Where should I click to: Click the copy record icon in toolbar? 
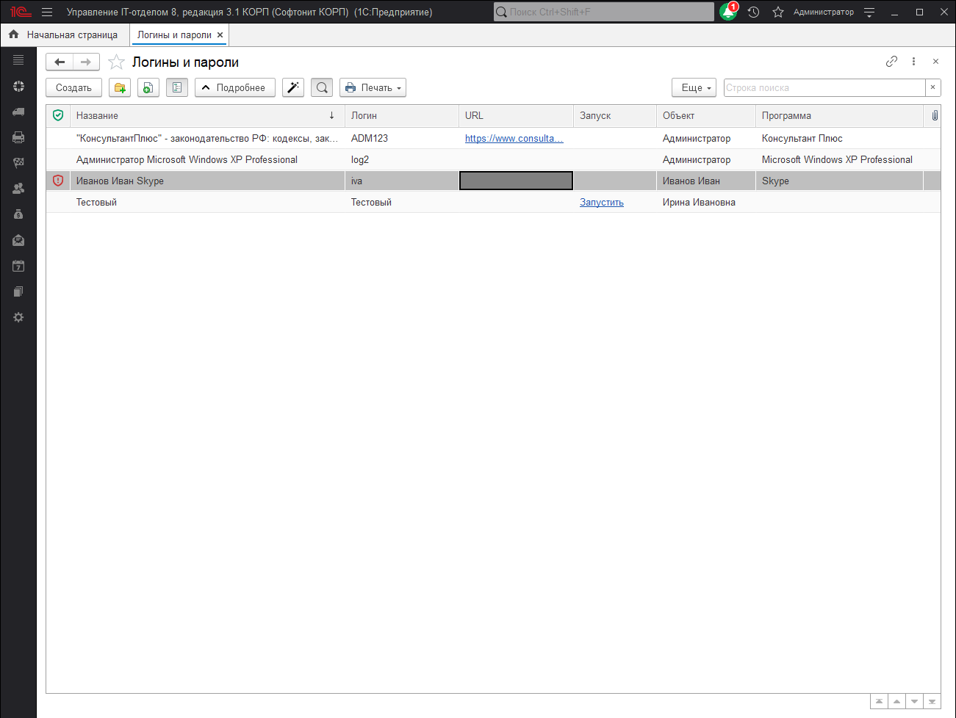click(x=148, y=88)
